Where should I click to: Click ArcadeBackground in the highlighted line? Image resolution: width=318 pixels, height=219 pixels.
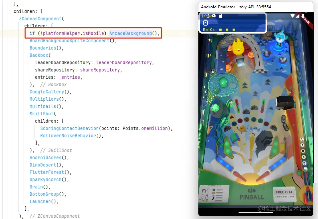(x=130, y=33)
